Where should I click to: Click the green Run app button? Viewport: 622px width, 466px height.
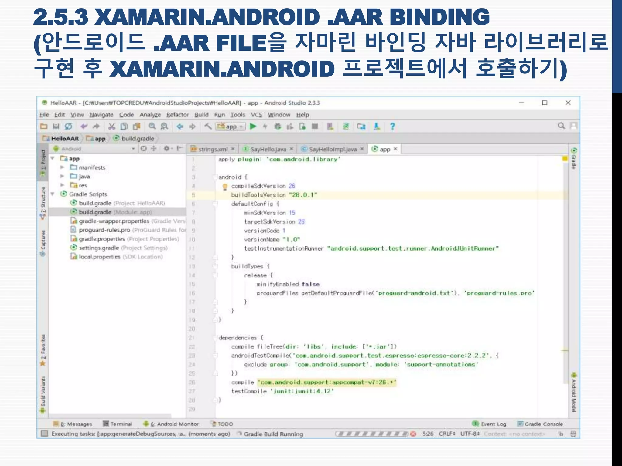[x=253, y=127]
